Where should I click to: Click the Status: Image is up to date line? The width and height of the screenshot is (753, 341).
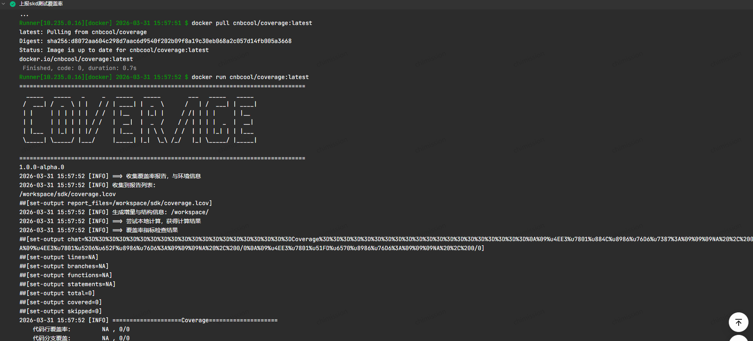pos(114,50)
